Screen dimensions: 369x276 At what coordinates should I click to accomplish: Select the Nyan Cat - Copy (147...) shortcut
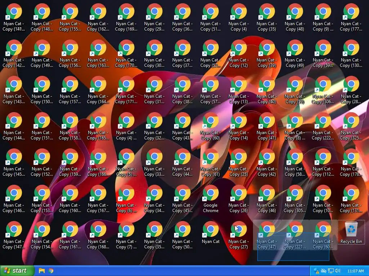(14, 235)
